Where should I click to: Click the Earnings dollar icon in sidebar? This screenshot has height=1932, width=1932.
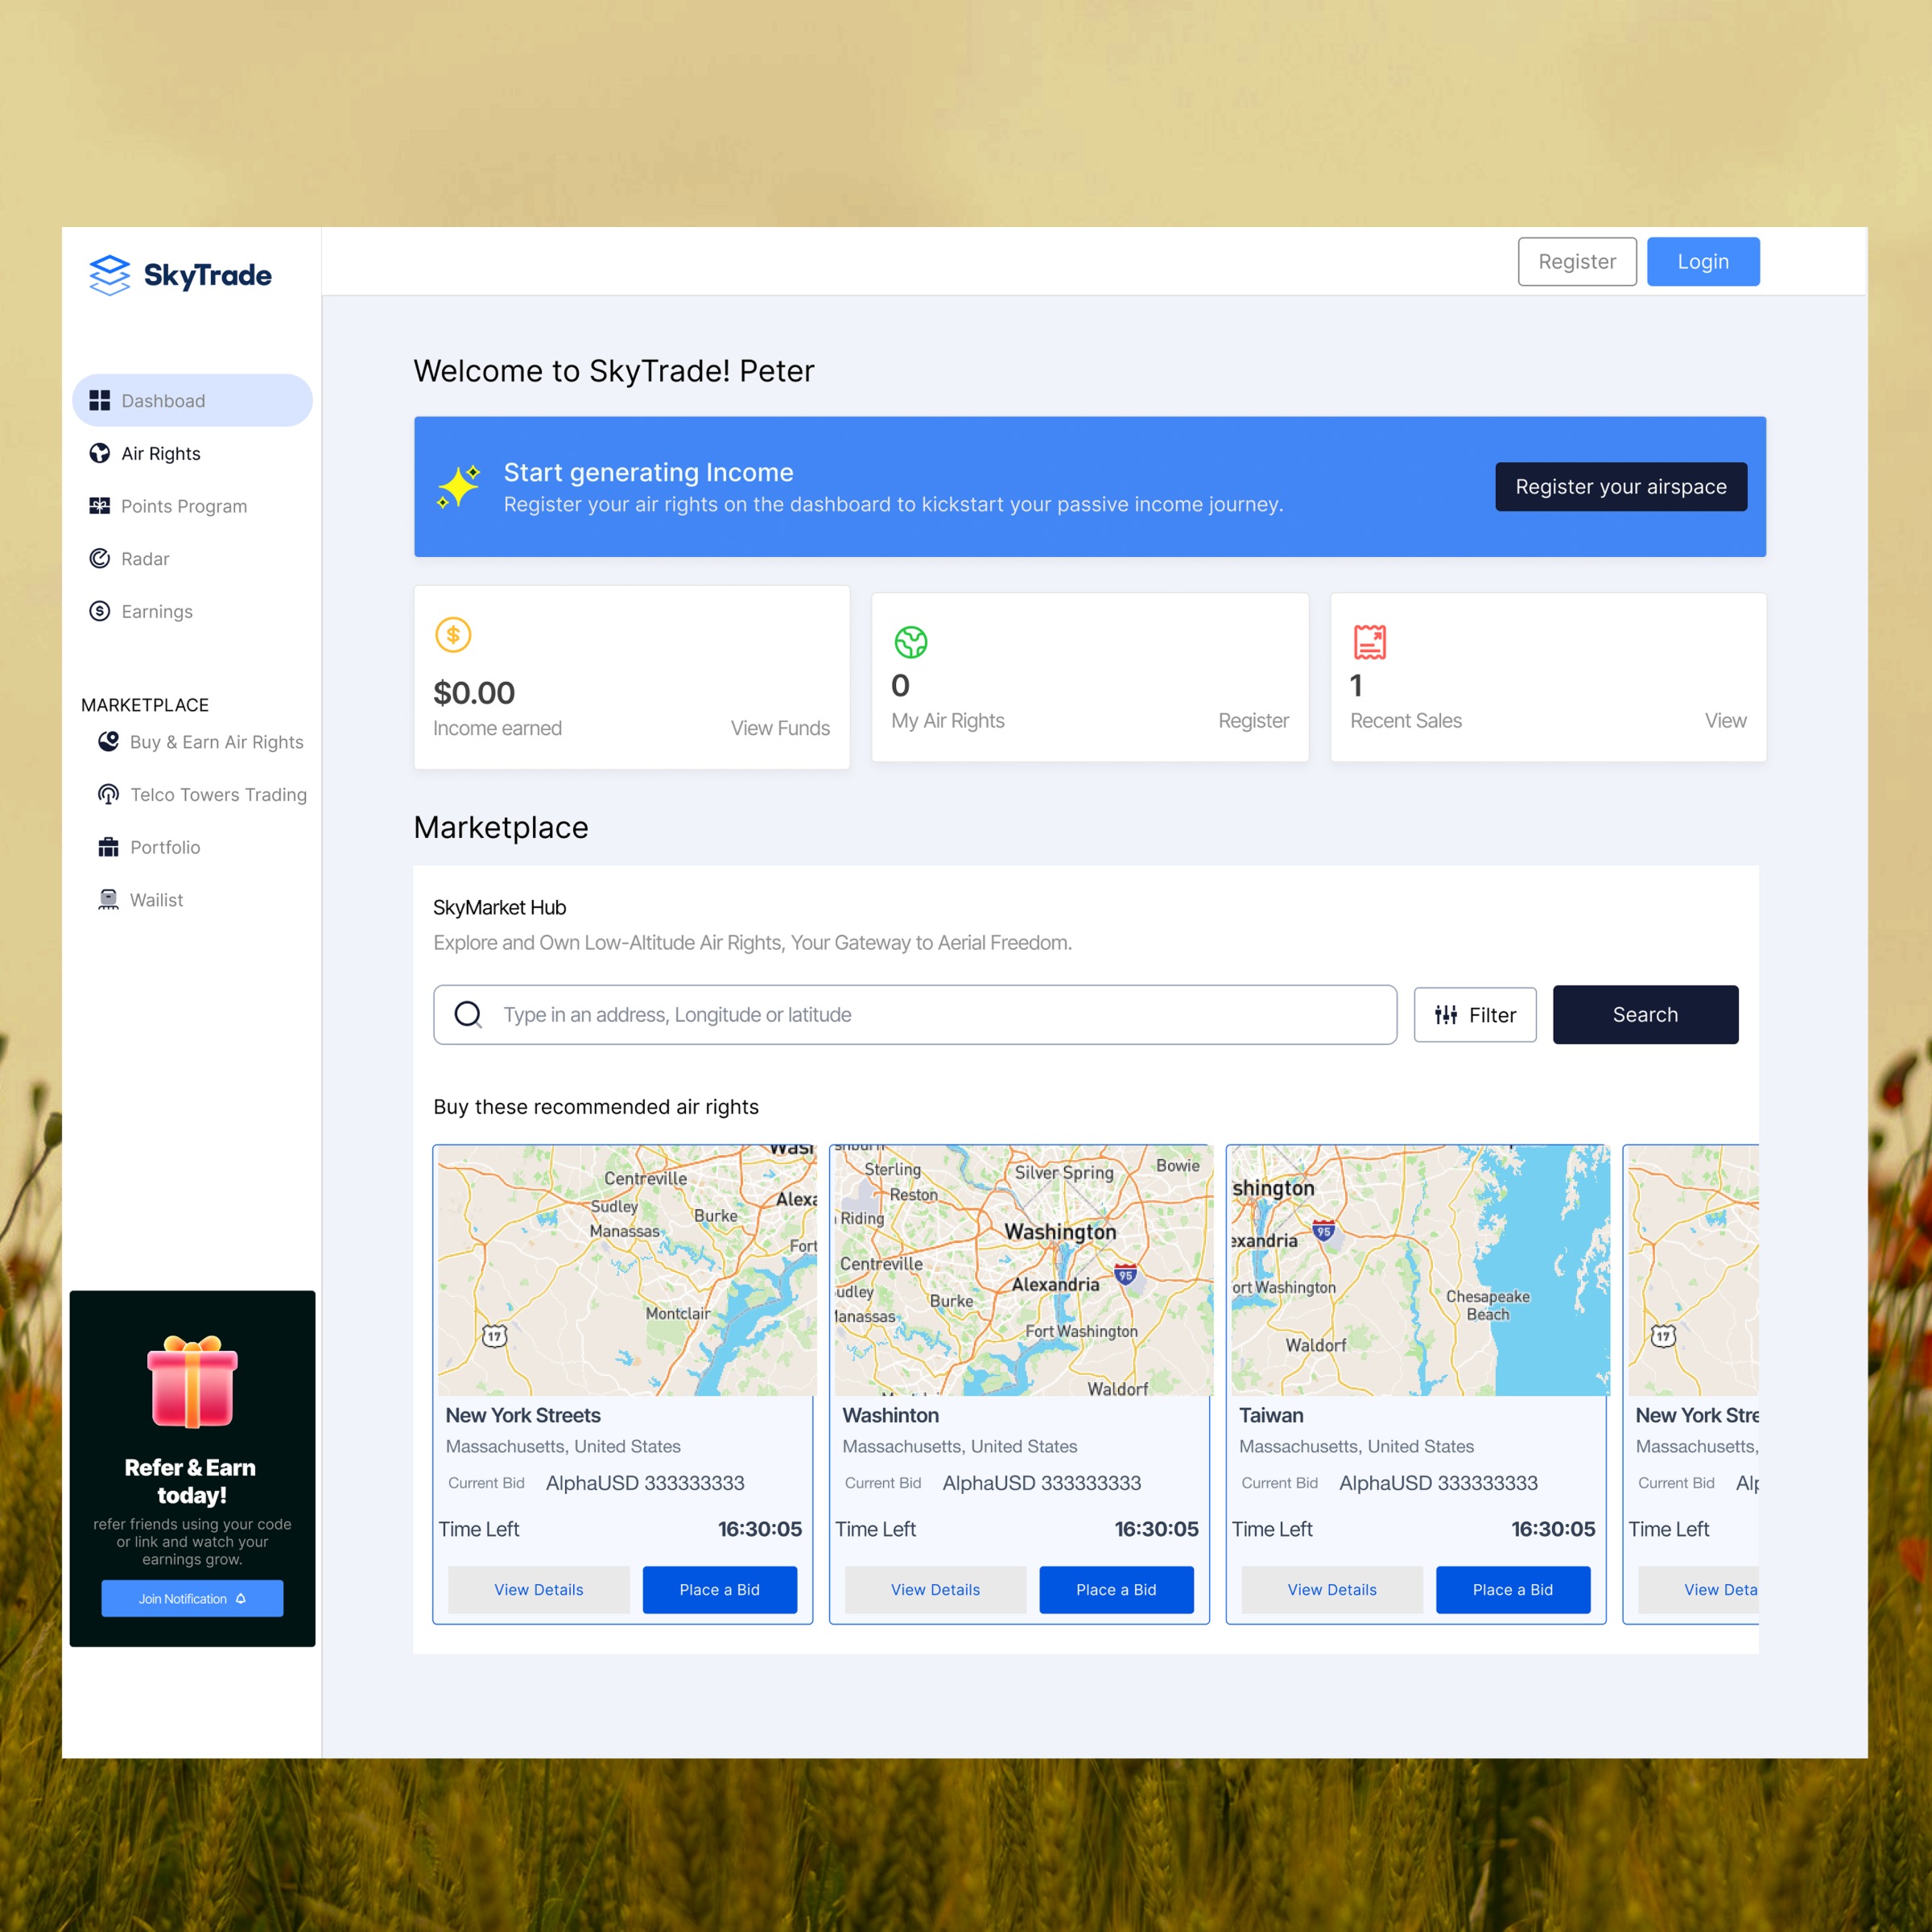100,611
